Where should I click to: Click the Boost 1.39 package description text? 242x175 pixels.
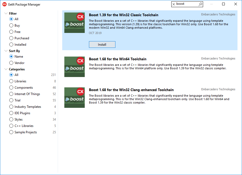coord(159,24)
